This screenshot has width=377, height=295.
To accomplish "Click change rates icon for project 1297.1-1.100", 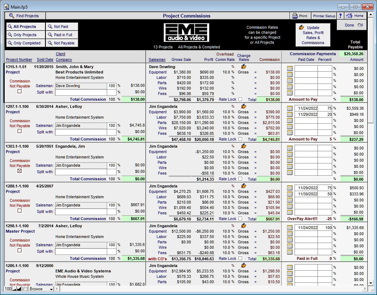I will (x=244, y=106).
